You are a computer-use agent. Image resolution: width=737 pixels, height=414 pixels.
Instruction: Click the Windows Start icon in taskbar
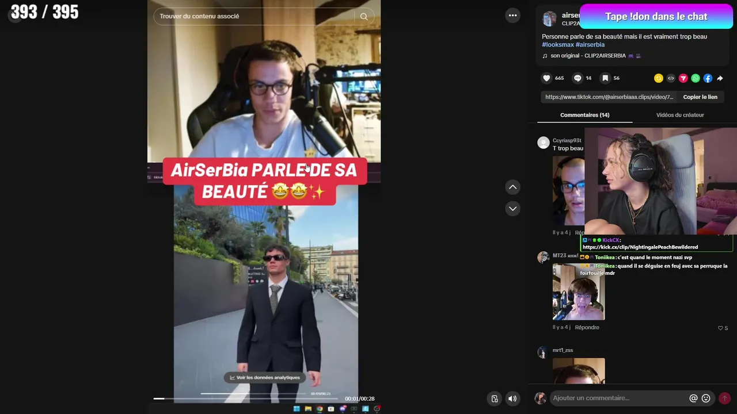297,409
